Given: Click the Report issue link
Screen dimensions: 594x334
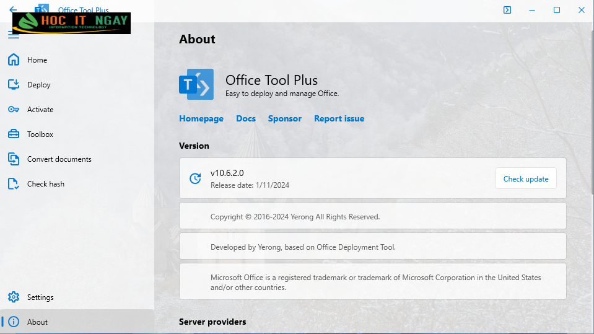Looking at the screenshot, I should pyautogui.click(x=339, y=118).
